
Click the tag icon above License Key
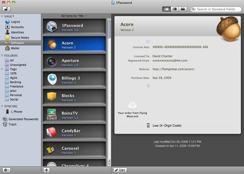coord(148,42)
